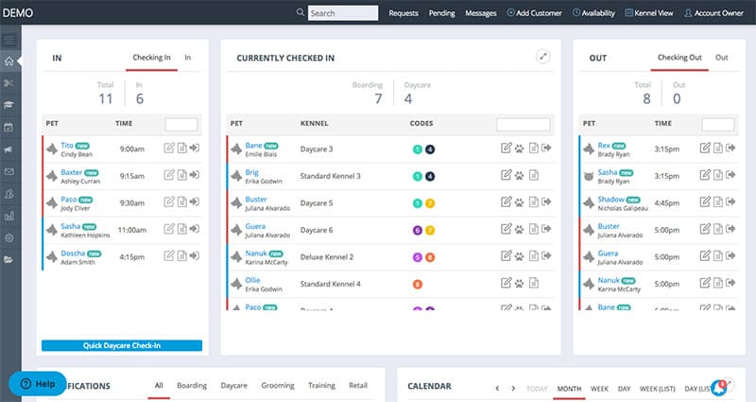Screen dimensions: 756x402
Task: Click the scissors grooming icon in the sidebar
Action: pyautogui.click(x=9, y=83)
